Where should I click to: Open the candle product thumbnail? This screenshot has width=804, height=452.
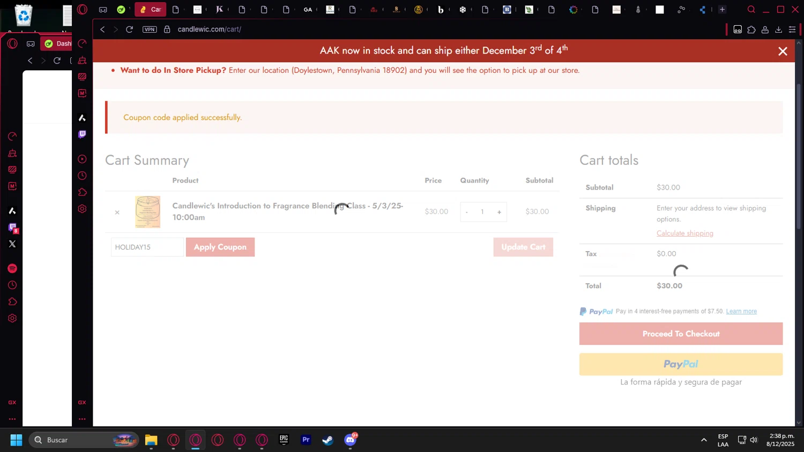tap(148, 212)
